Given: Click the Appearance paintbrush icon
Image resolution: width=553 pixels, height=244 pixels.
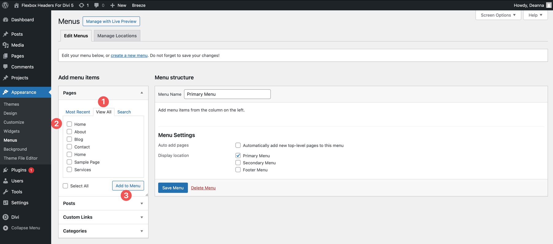Looking at the screenshot, I should (x=6, y=92).
